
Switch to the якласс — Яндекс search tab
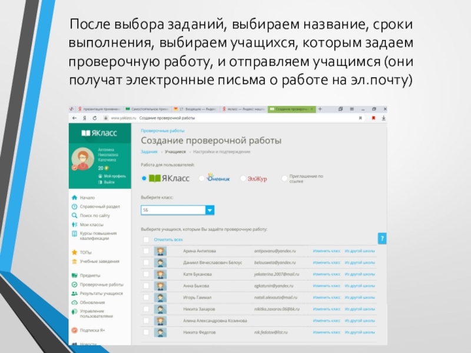244,109
